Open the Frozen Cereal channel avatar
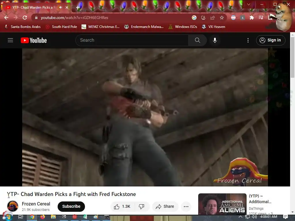Viewport: 295px width, 221px height. (x=13, y=206)
